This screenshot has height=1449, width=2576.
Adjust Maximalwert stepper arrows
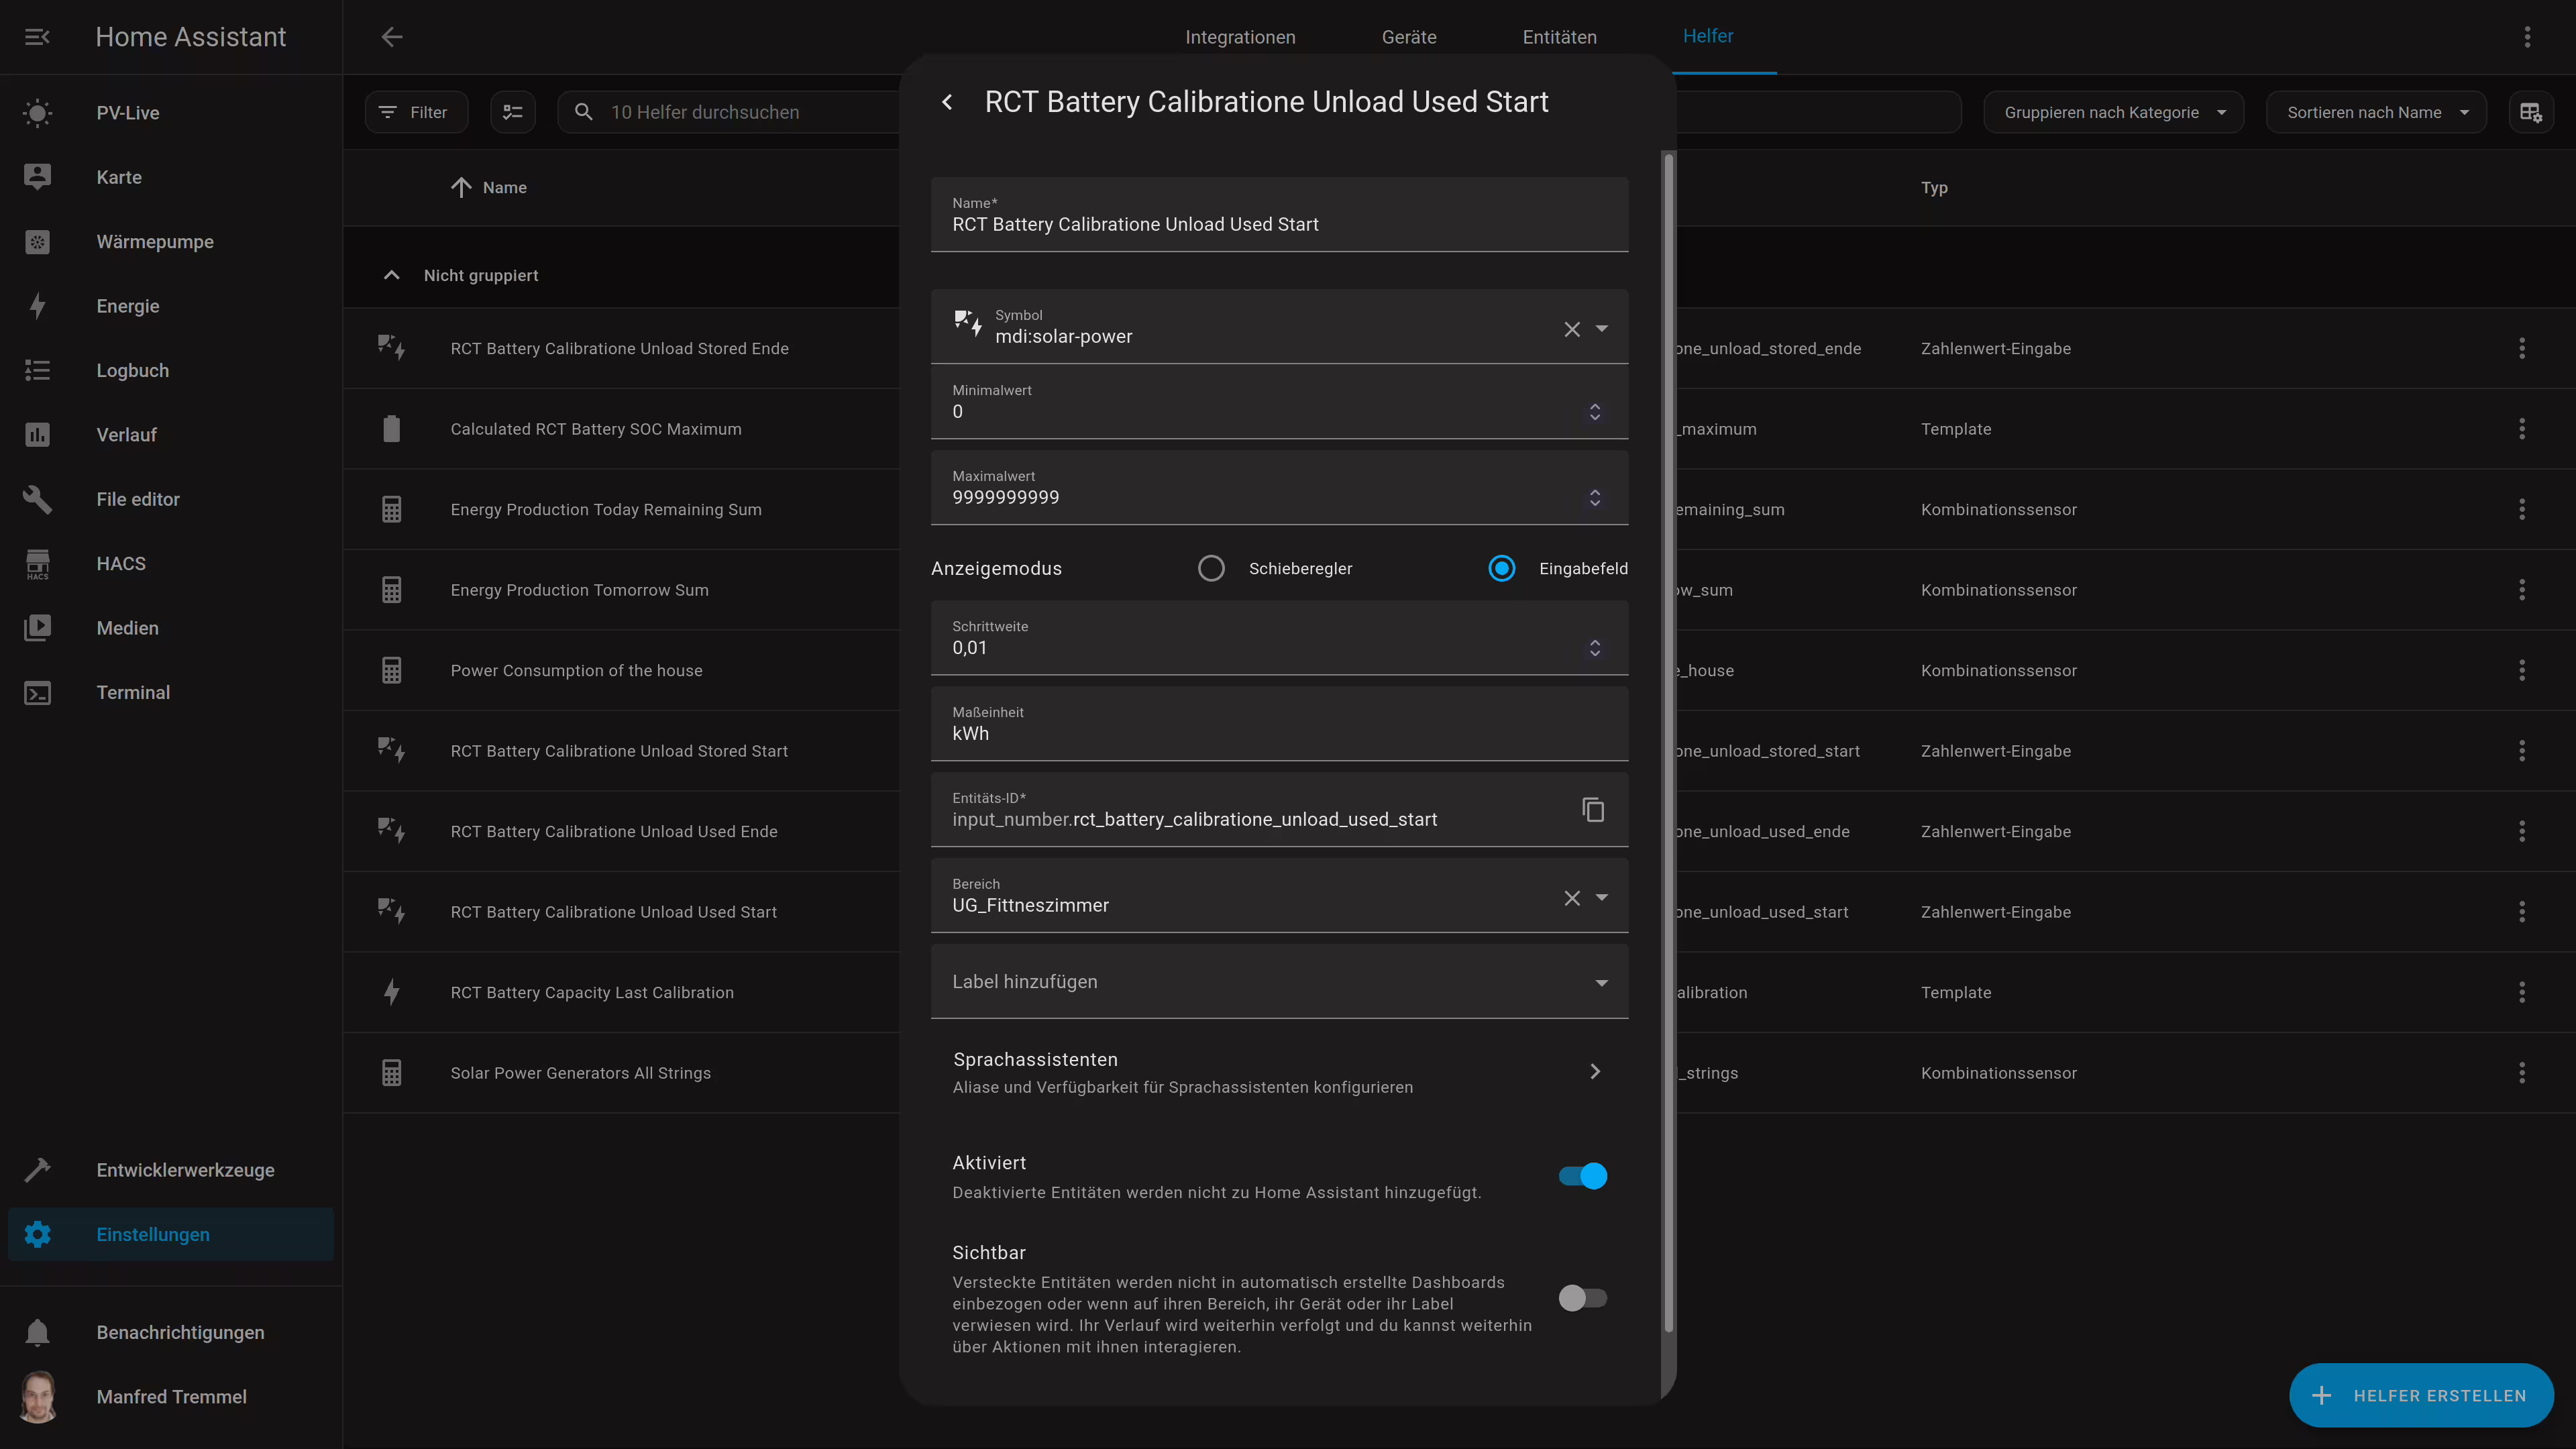point(1595,498)
